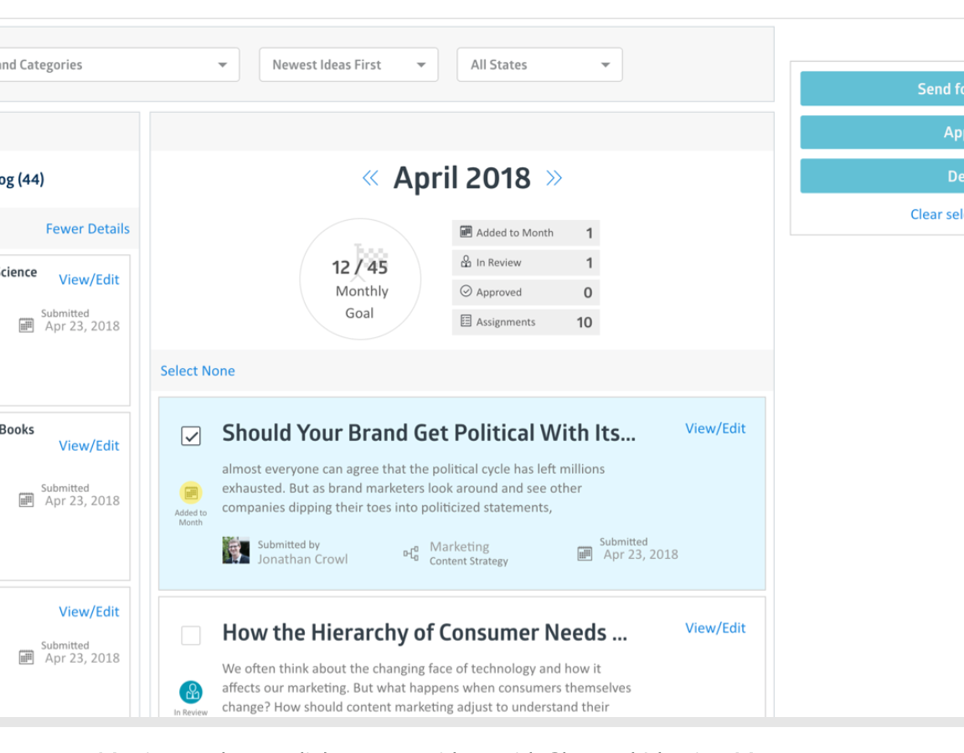964x753 pixels.
Task: Click the Added to Month calendar icon in stats
Action: pyautogui.click(x=466, y=232)
